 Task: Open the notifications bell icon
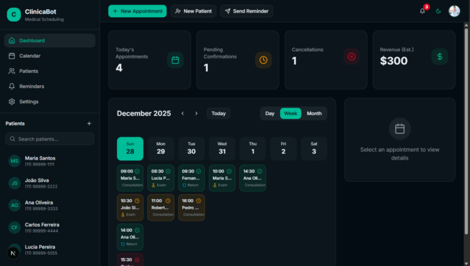[422, 11]
